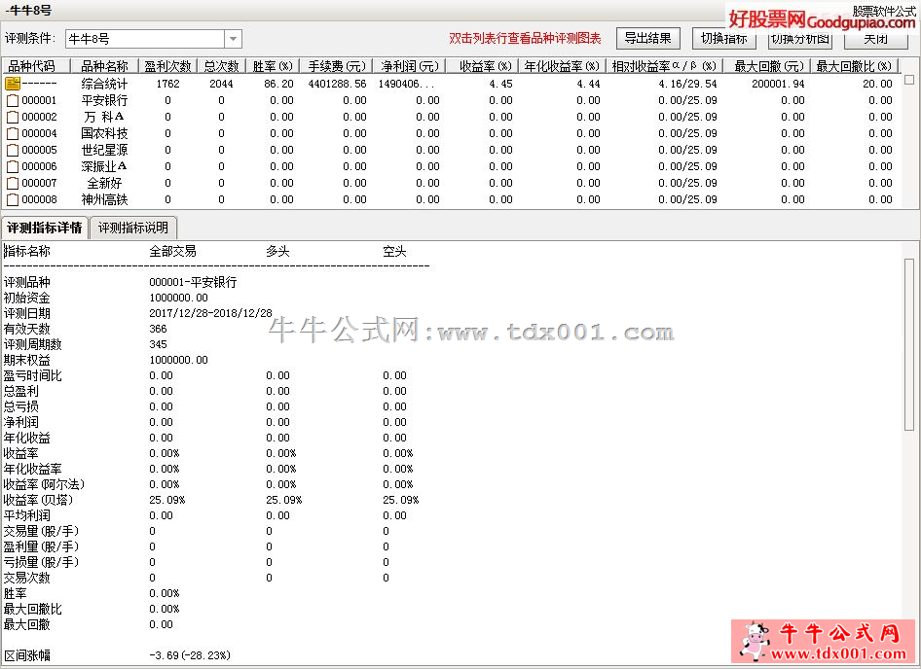Viewport: 921px width, 669px height.
Task: Sort by the 品种名称 column header
Action: tap(104, 66)
